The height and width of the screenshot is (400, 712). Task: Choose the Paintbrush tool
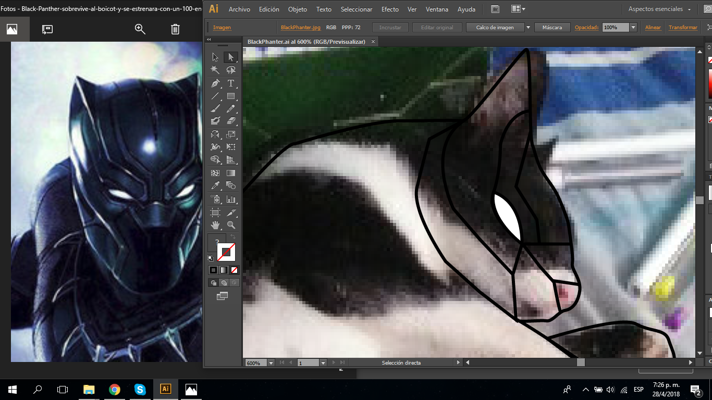tap(215, 108)
